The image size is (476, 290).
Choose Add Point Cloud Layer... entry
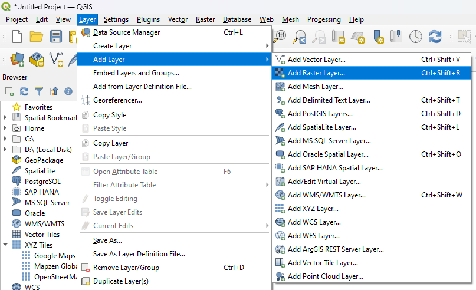(371, 276)
